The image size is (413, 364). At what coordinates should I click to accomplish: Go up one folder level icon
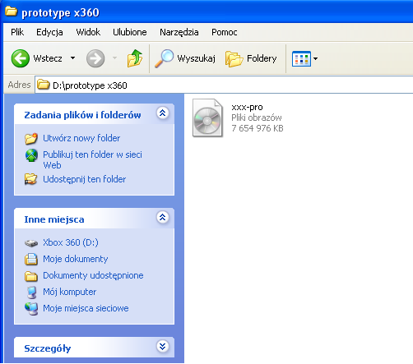tap(135, 58)
